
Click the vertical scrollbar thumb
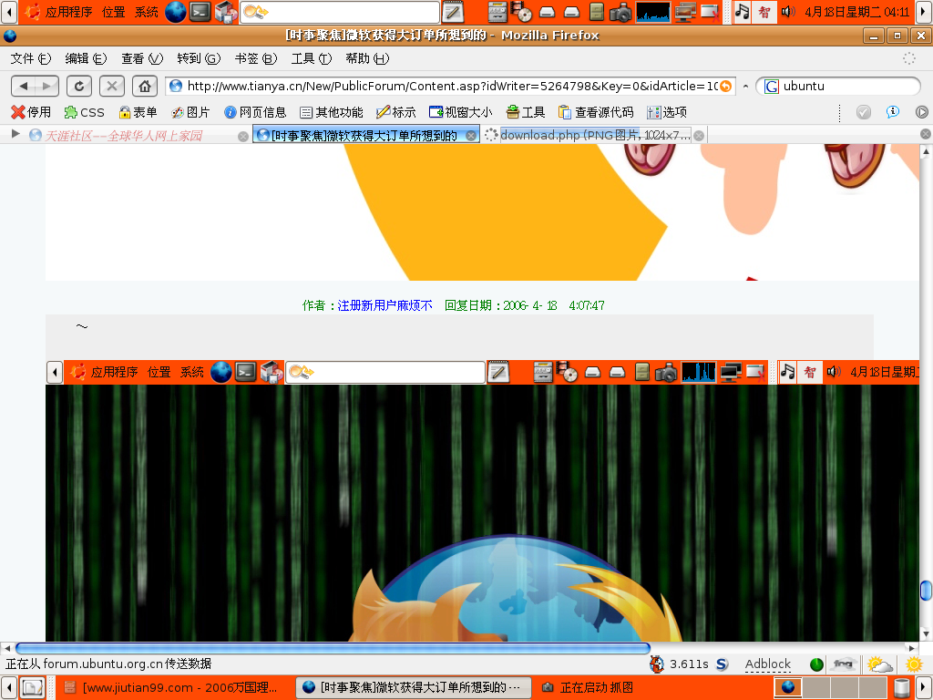pos(926,591)
